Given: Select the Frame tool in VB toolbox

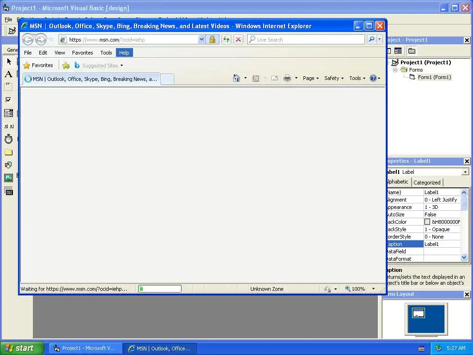Looking at the screenshot, I should tap(9, 87).
